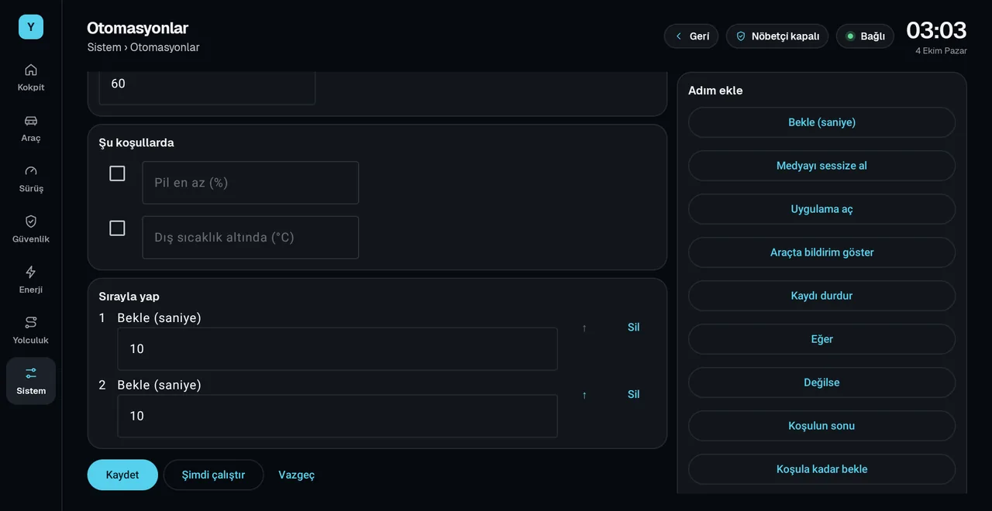This screenshot has height=511, width=992.
Task: Click the 03:03 clock display
Action: (x=936, y=30)
